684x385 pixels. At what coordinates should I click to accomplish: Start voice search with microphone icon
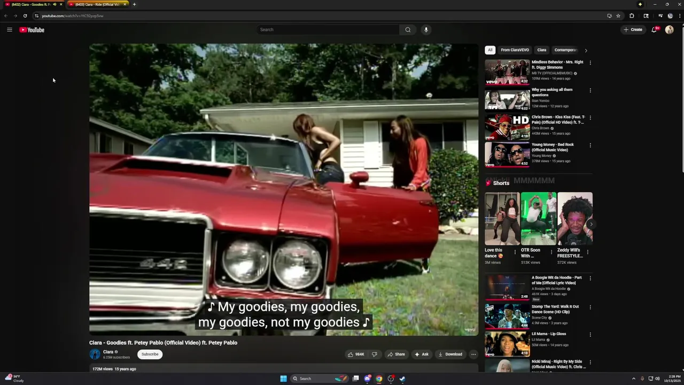click(426, 30)
